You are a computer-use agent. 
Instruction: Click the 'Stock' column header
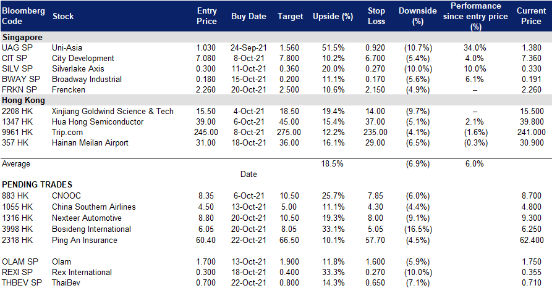pos(63,16)
